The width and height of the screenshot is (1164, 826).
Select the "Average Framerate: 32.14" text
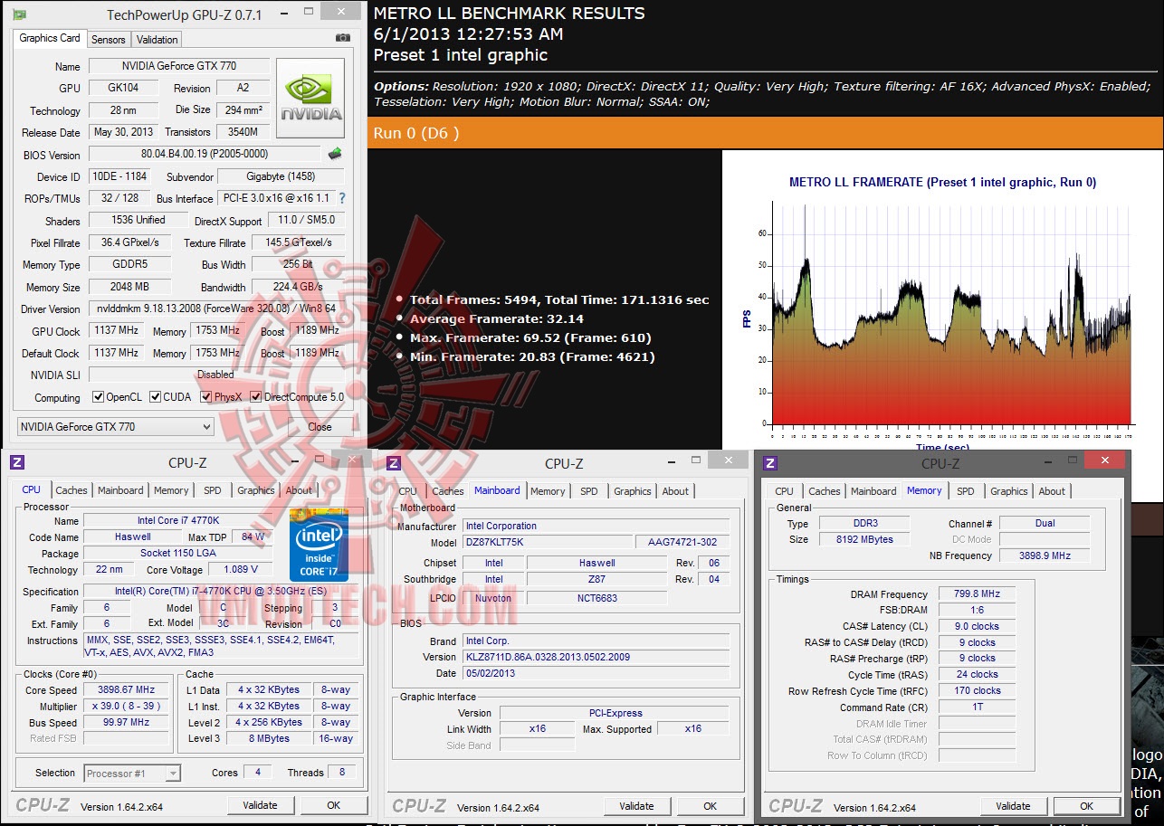[x=496, y=318]
